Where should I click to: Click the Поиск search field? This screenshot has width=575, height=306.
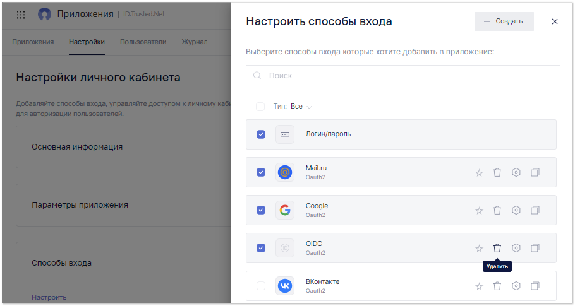pyautogui.click(x=403, y=75)
